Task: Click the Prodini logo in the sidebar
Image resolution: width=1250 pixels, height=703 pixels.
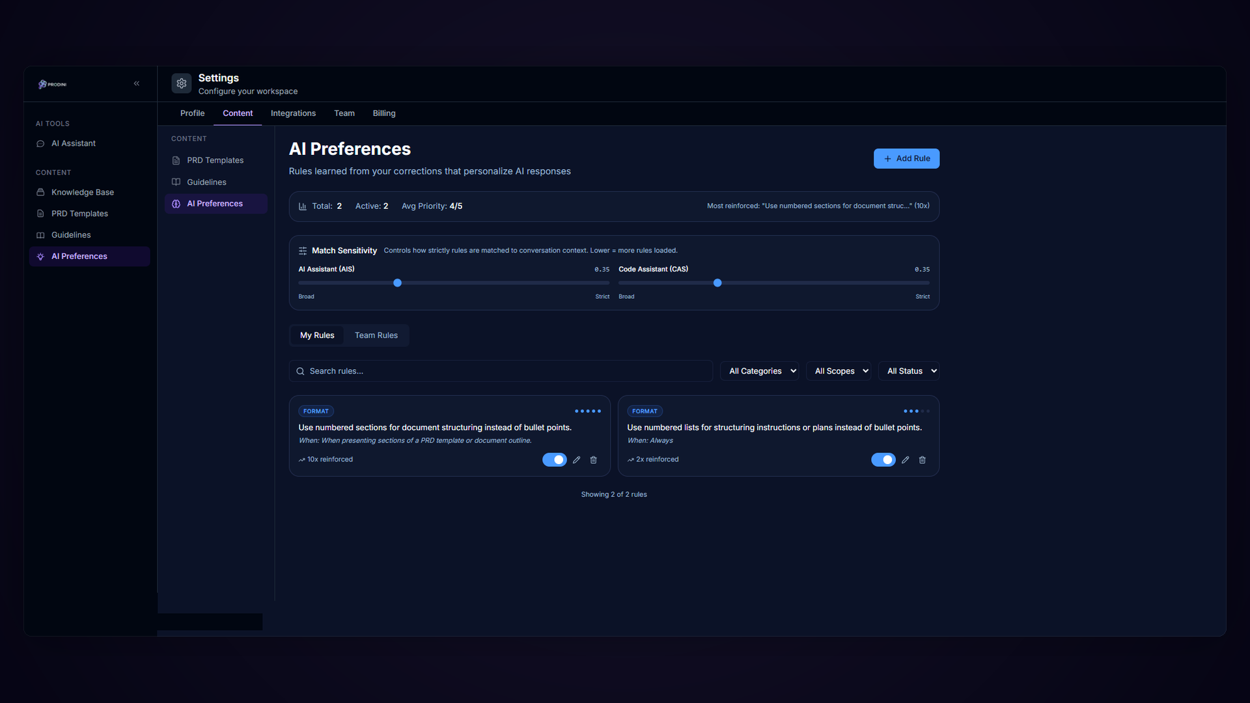Action: tap(52, 84)
